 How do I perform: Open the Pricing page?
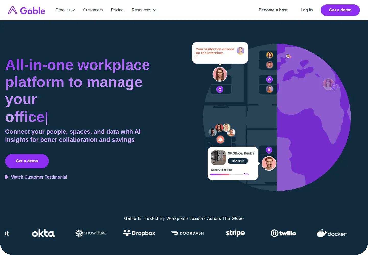(x=117, y=10)
